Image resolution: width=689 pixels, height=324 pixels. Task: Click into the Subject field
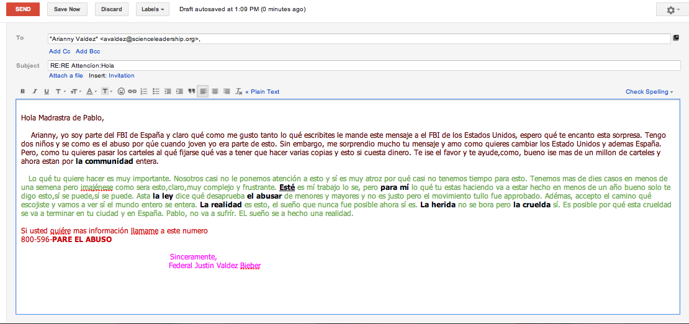coord(364,65)
